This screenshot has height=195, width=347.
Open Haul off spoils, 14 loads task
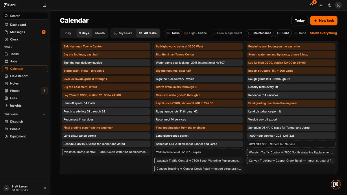[x=106, y=103]
